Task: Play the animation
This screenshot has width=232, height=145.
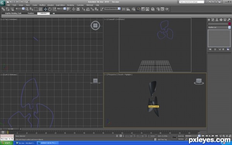Action: point(210,136)
